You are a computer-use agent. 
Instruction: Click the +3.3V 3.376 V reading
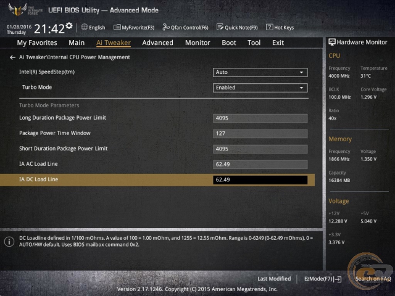click(336, 242)
